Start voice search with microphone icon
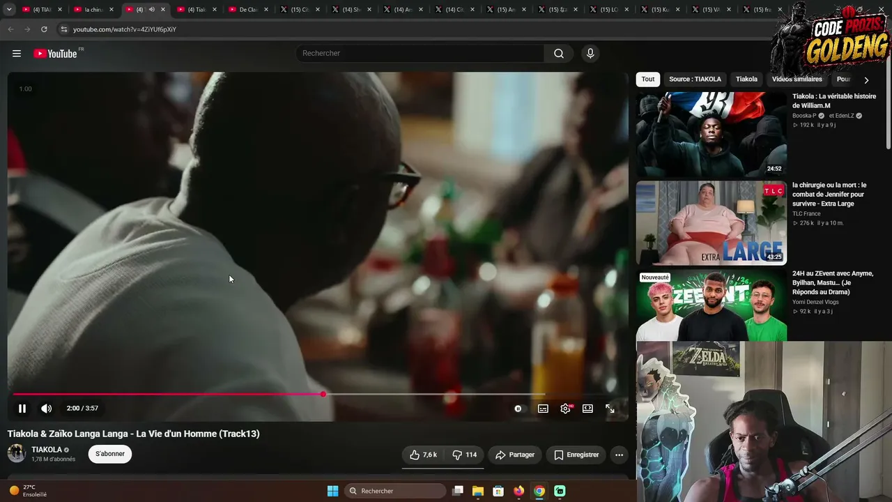Screen dimensions: 892x502 (x=590, y=54)
